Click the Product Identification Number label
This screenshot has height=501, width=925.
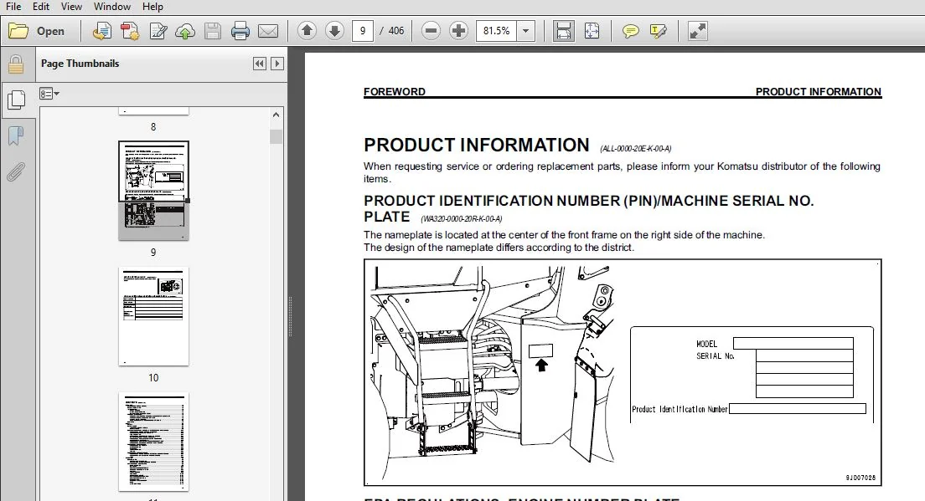point(680,409)
